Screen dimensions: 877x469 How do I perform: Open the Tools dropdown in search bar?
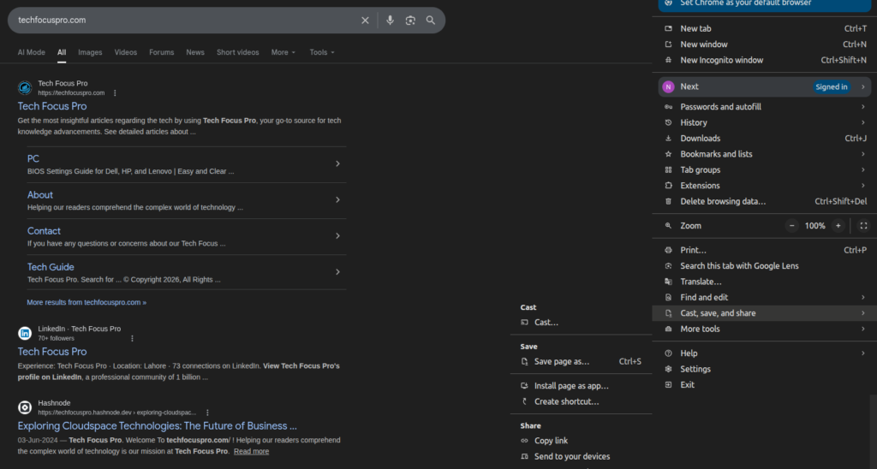pyautogui.click(x=322, y=52)
